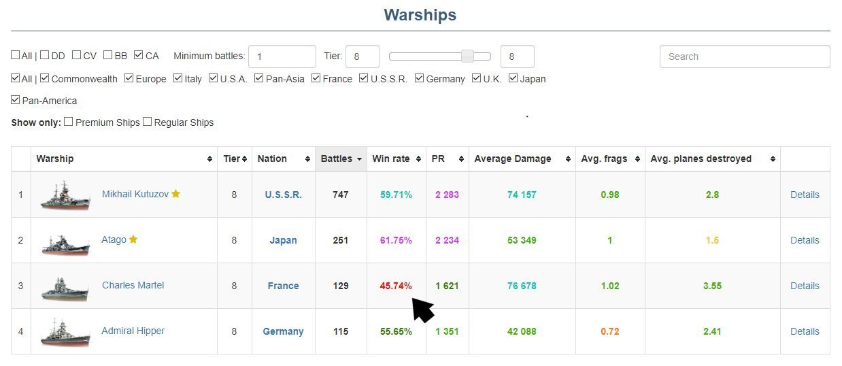Click the gold star beside Mikhail Kutuzov
Viewport: 842px width, 366px height.
pyautogui.click(x=176, y=194)
